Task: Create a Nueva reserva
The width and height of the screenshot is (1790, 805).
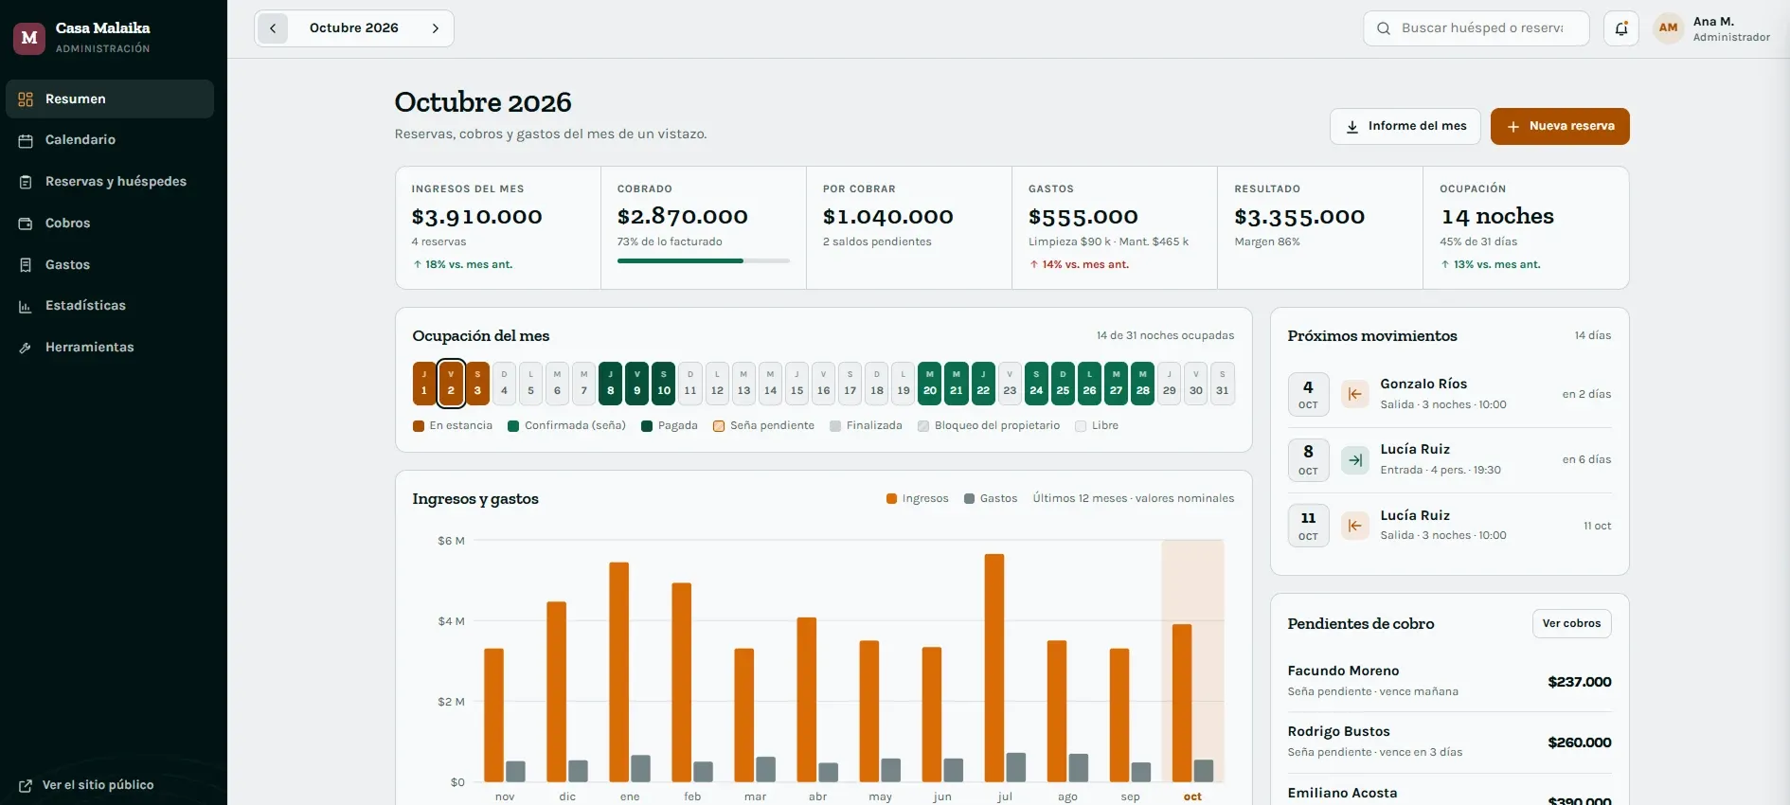Action: [x=1560, y=126]
